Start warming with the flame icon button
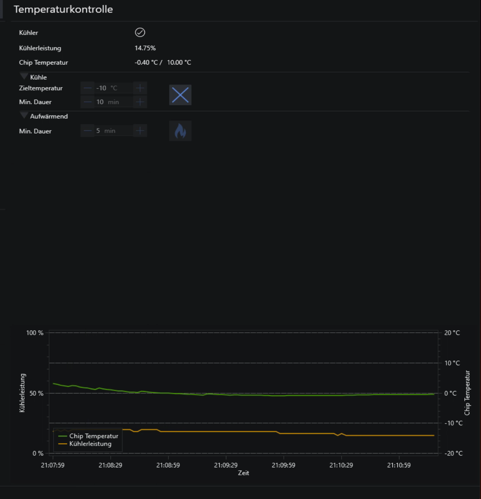 (180, 131)
